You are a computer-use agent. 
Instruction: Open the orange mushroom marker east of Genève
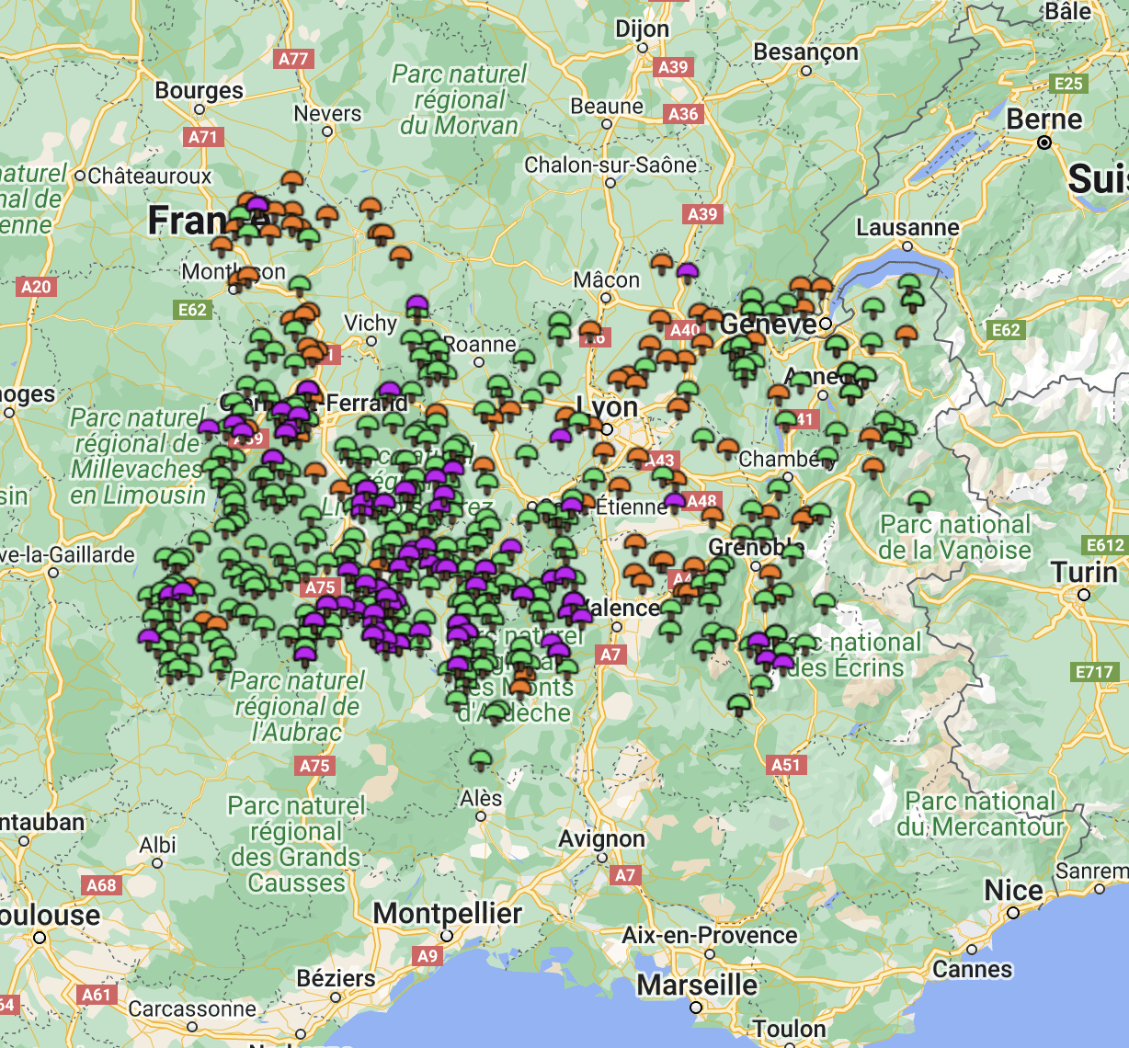point(907,334)
